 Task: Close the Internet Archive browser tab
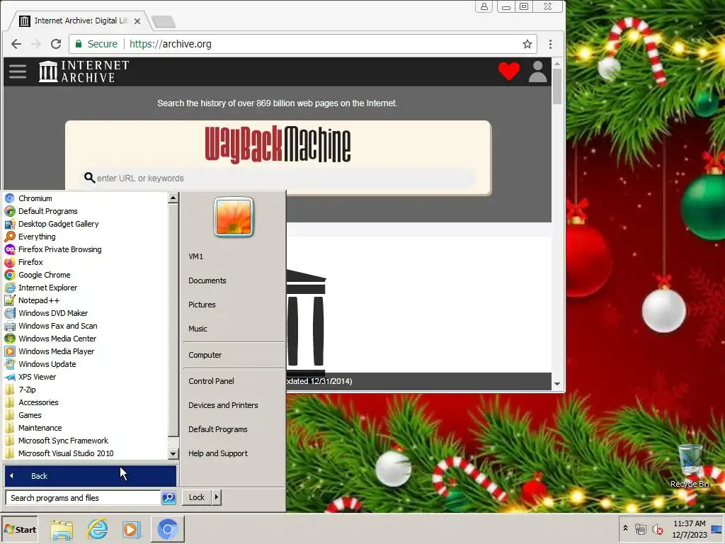click(x=137, y=21)
